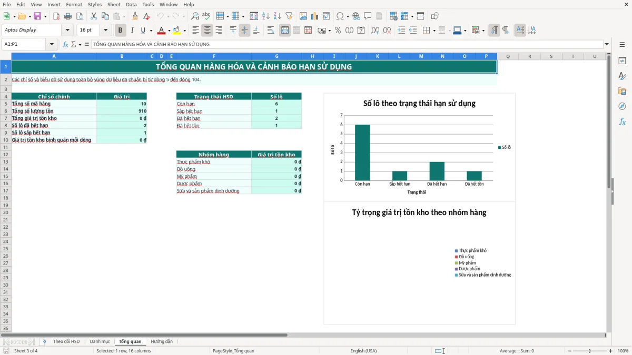This screenshot has height=355, width=632.
Task: Toggle wrap text
Action: (x=271, y=31)
